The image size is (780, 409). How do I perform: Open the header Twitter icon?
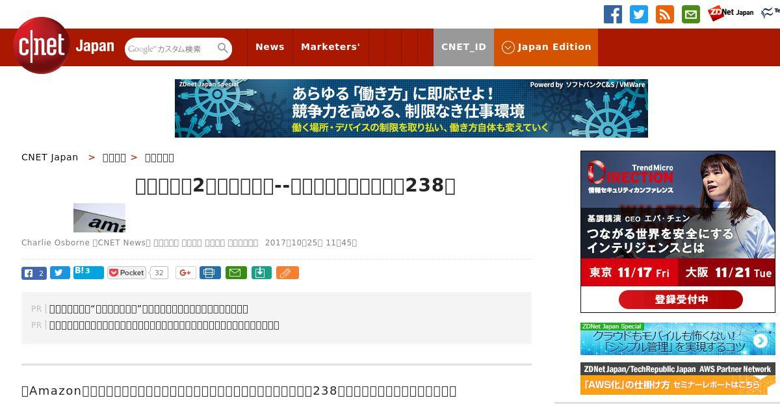point(639,14)
